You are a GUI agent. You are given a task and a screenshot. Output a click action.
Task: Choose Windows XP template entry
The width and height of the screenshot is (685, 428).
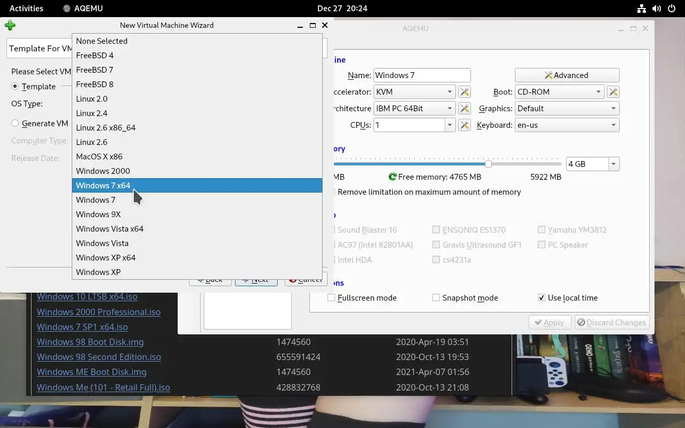pyautogui.click(x=197, y=272)
